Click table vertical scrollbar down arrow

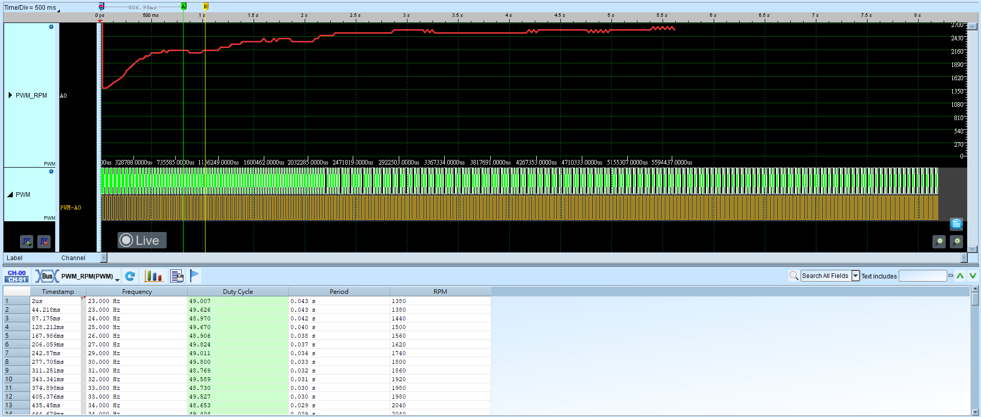(x=975, y=412)
